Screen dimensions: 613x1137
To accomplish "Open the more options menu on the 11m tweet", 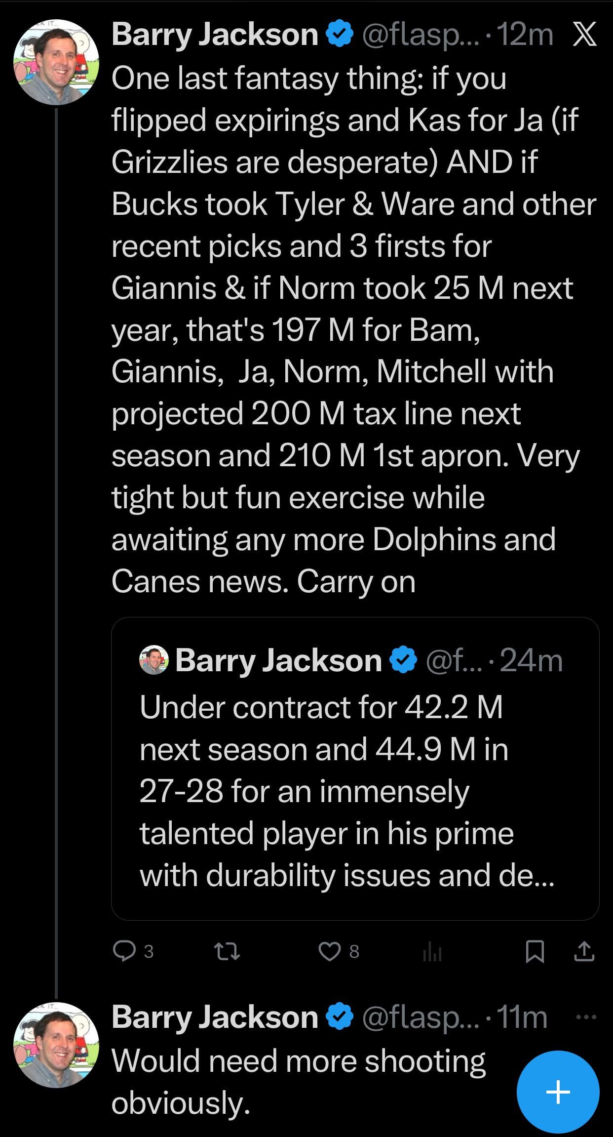I will tap(586, 1017).
